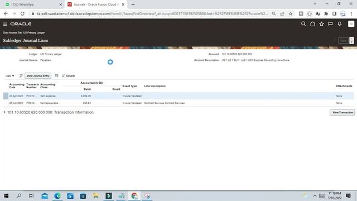Close the WhatsApp tab

pyautogui.click(x=61, y=4)
